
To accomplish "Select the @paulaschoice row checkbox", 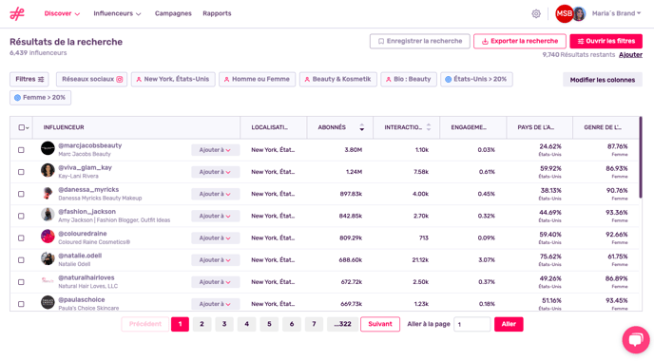I will (x=21, y=304).
